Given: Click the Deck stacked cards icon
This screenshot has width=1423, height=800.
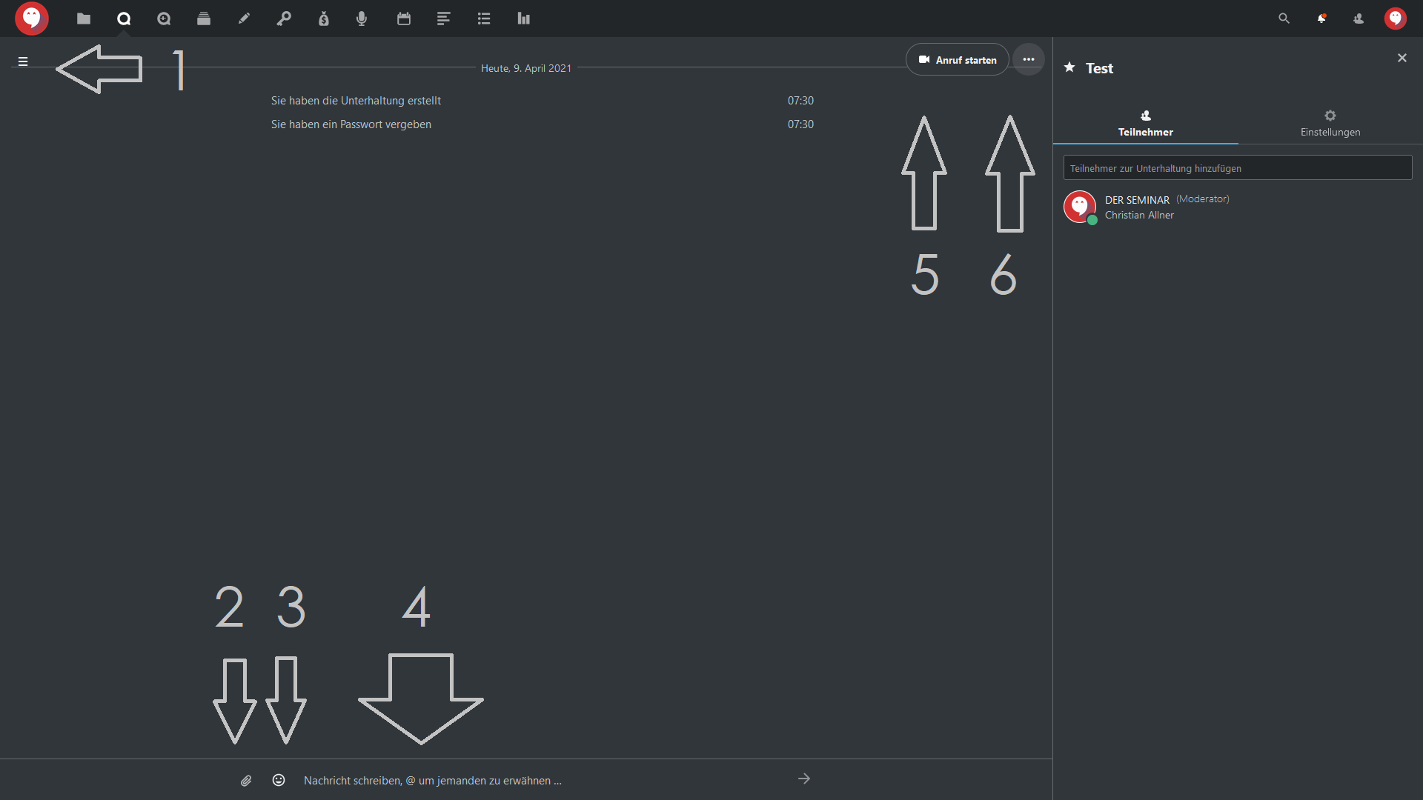Looking at the screenshot, I should tap(204, 19).
